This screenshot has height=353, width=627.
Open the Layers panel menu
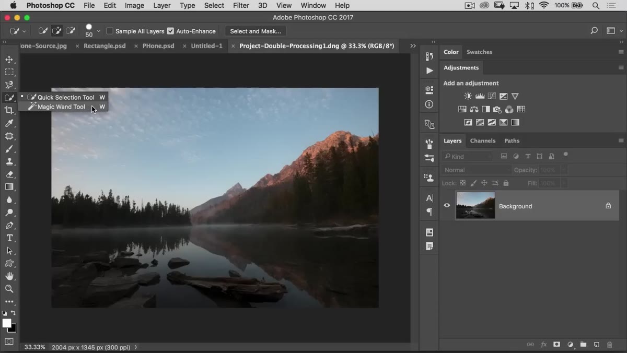(621, 140)
